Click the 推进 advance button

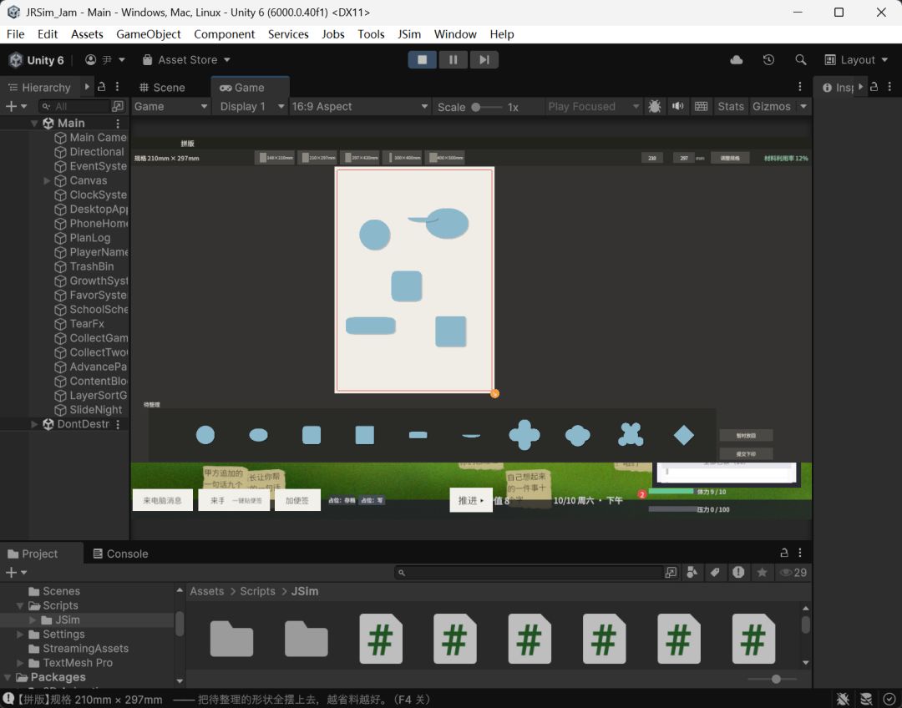tap(470, 500)
